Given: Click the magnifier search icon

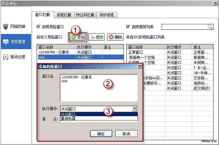Looking at the screenshot, I should (x=210, y=27).
